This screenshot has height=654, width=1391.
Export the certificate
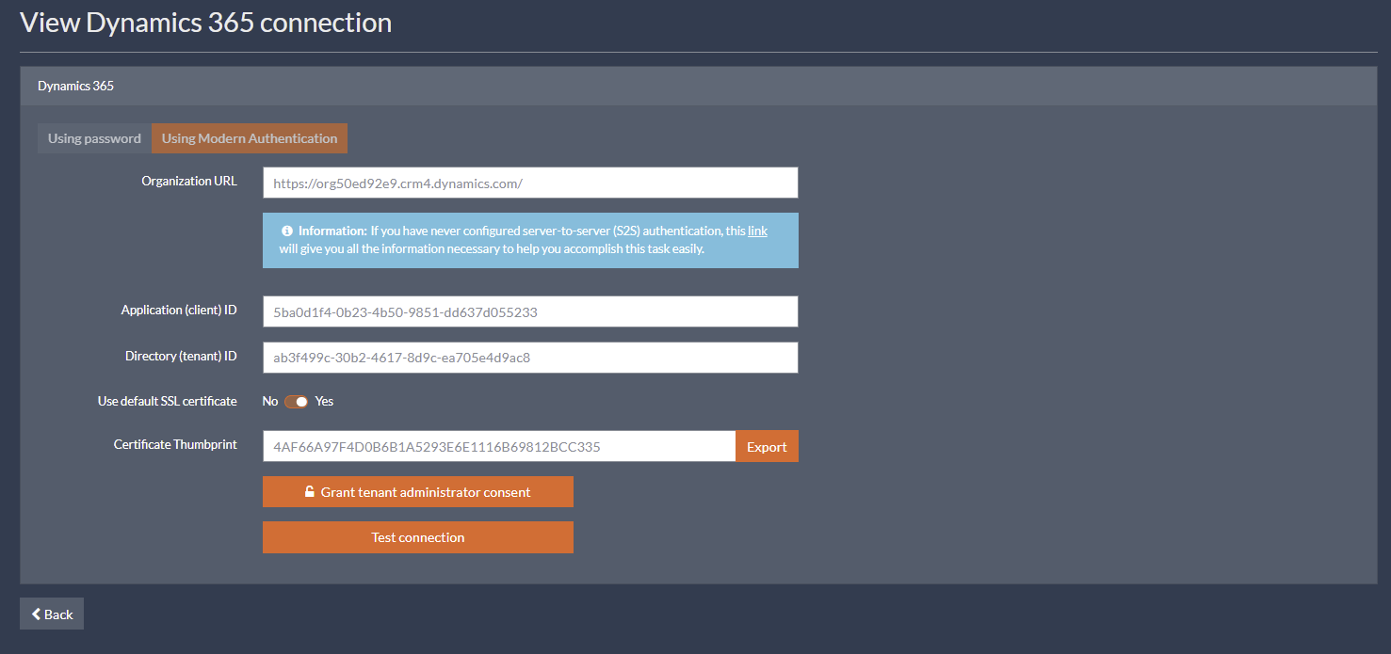click(767, 446)
